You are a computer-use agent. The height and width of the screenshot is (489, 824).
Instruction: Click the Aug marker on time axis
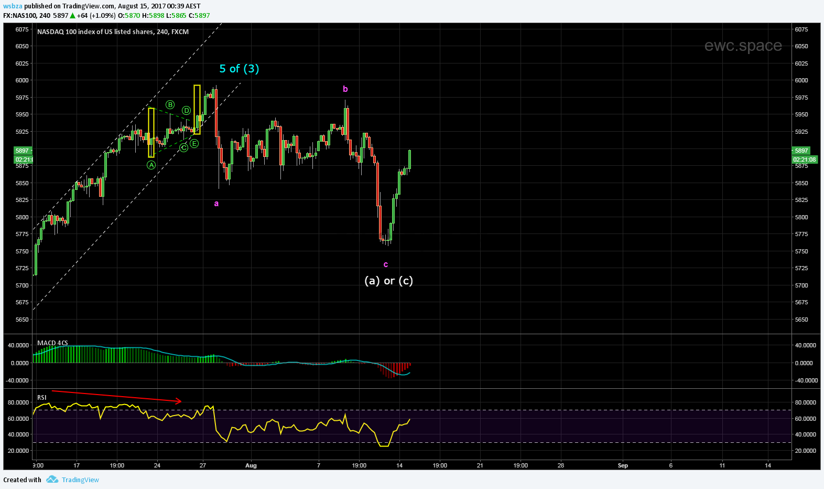(x=251, y=465)
